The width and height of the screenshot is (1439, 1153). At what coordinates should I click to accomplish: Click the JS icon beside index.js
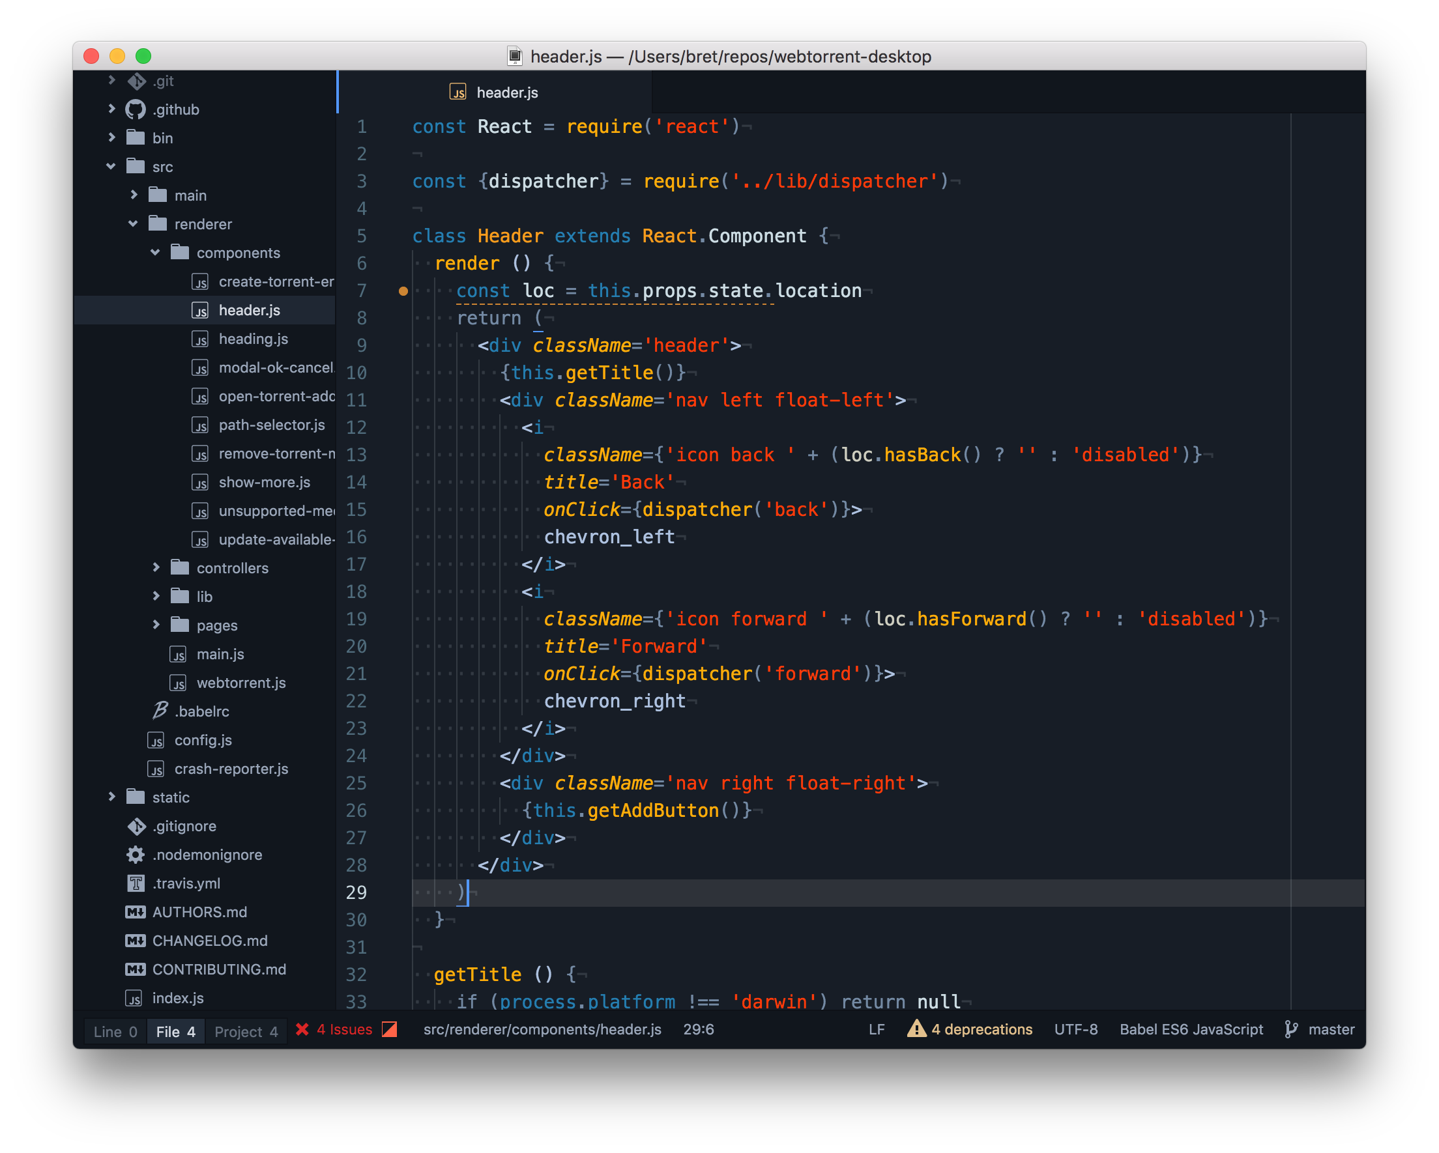134,999
